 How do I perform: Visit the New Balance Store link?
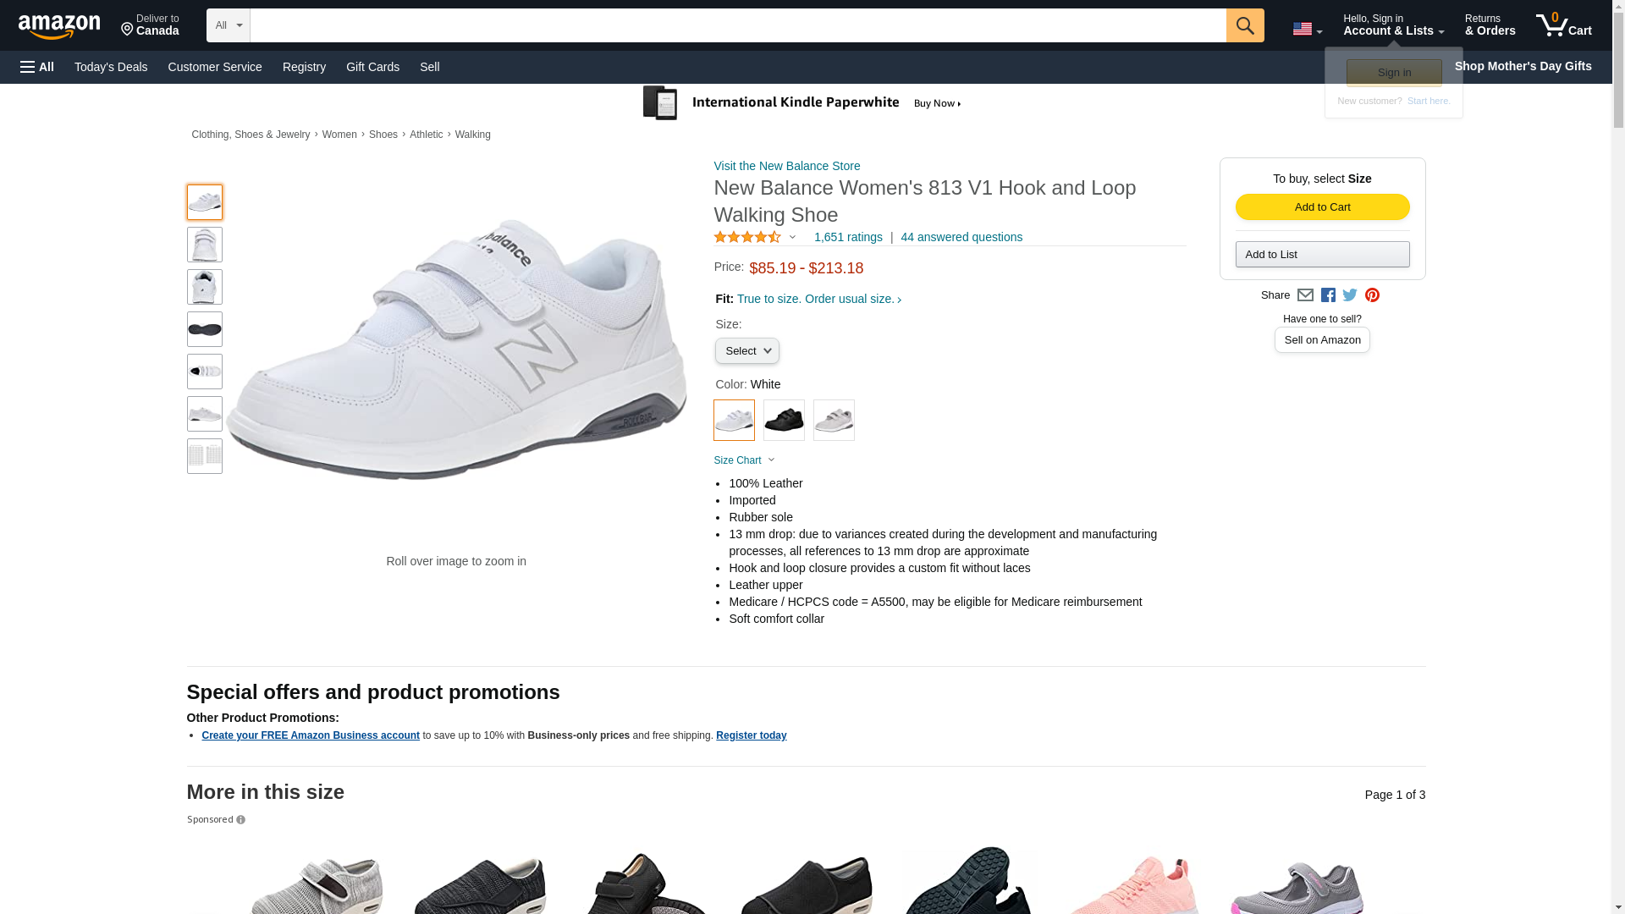[x=786, y=166]
